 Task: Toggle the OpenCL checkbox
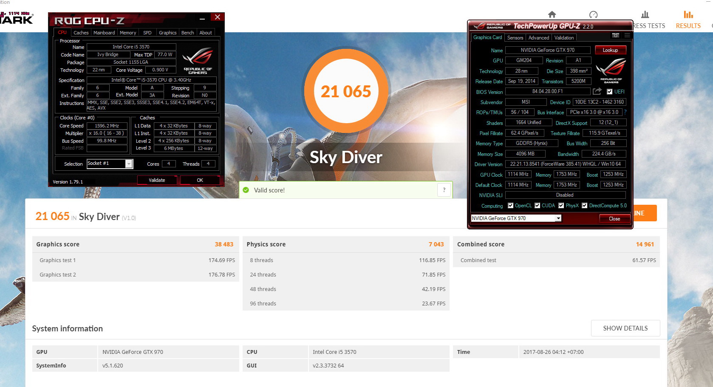(511, 206)
